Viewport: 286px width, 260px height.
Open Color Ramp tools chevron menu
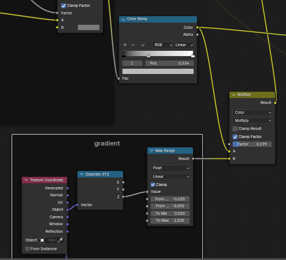(x=143, y=45)
